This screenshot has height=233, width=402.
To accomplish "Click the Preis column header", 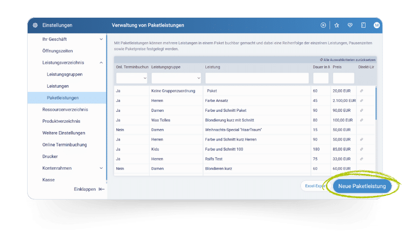I will point(337,67).
